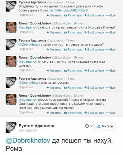Open Рустем Адагамов name on 19 мин tweet
Viewport: 123px width, 155px height.
(x=32, y=41)
